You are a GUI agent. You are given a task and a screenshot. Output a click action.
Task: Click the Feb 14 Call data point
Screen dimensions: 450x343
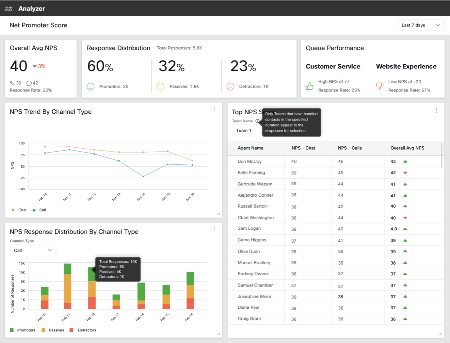[143, 176]
